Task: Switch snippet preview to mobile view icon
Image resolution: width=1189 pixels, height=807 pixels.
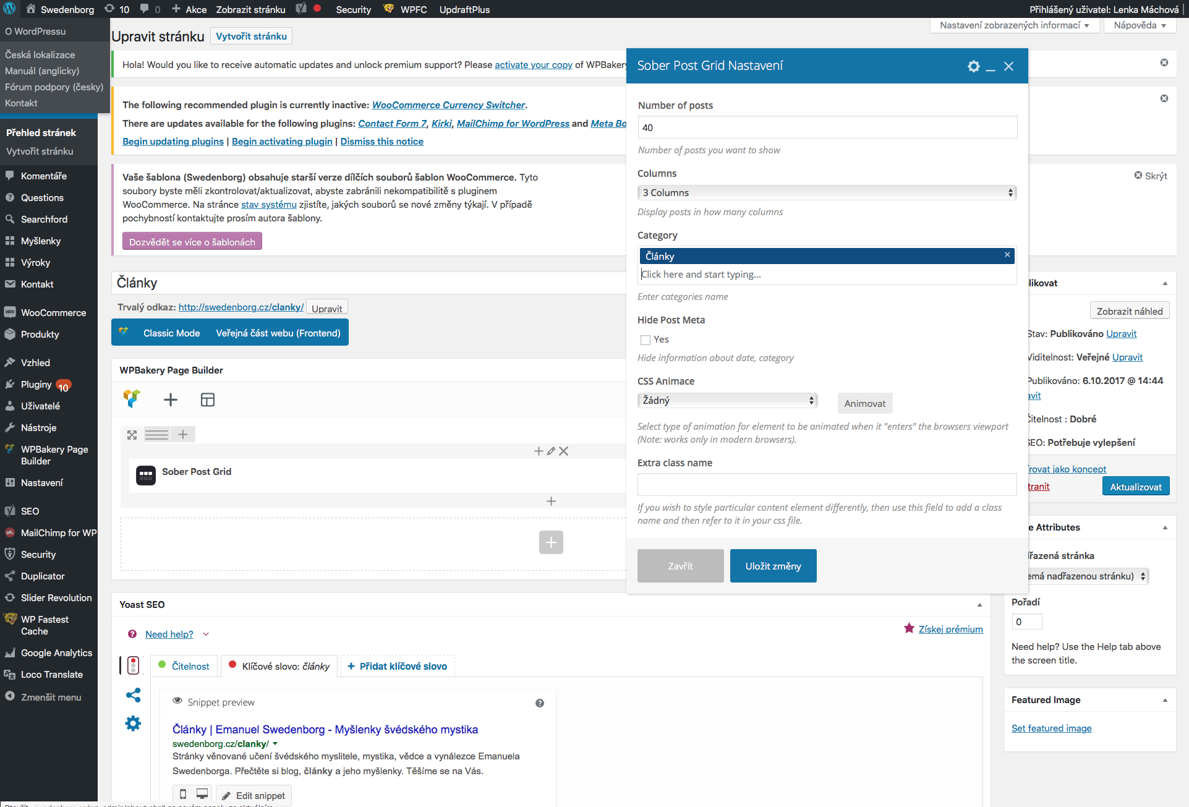Action: click(183, 794)
